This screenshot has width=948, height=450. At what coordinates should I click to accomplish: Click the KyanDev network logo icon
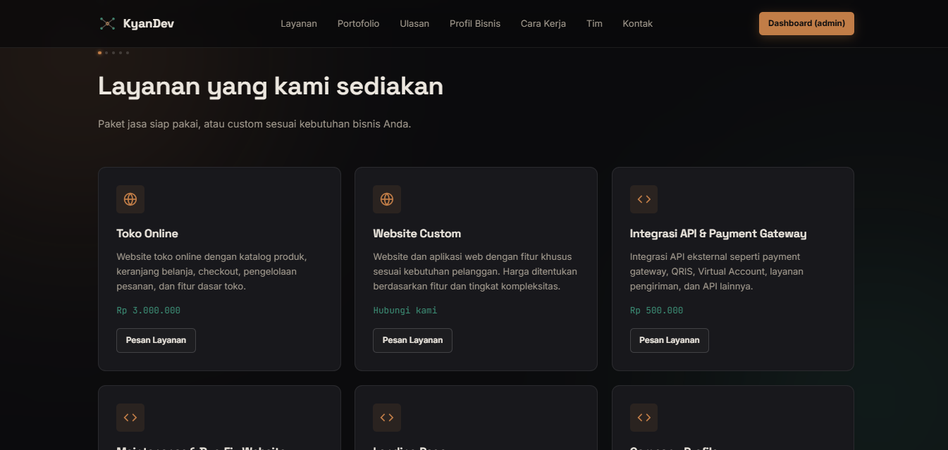107,23
